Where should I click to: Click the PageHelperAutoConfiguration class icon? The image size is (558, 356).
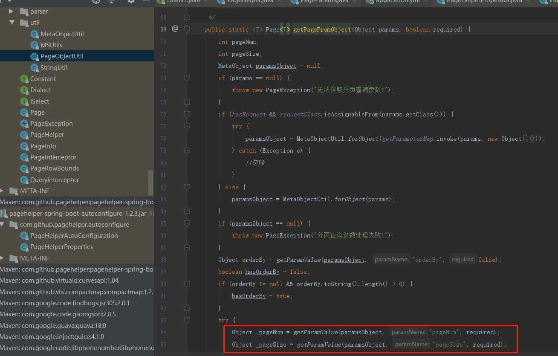(x=24, y=236)
